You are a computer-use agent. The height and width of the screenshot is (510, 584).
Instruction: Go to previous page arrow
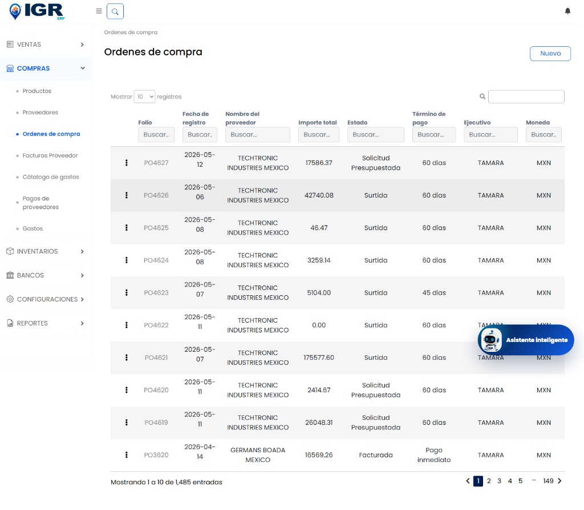click(468, 481)
